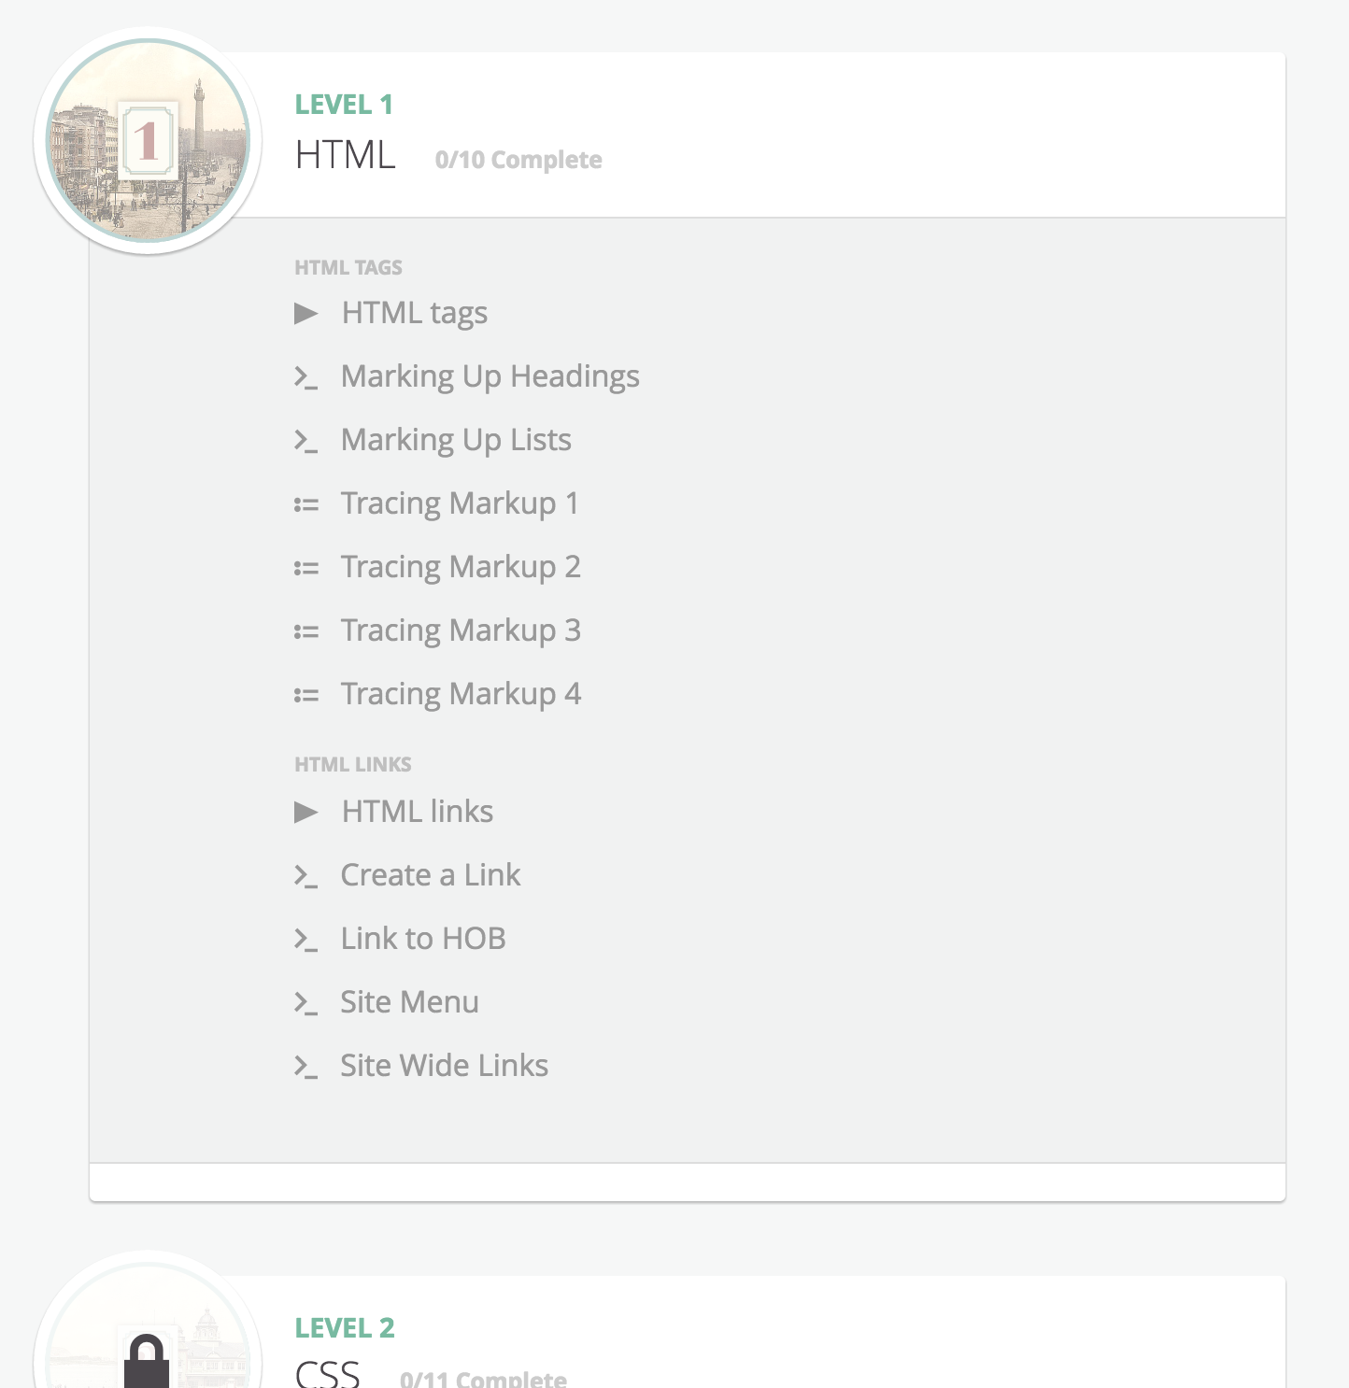Click the list icon beside Tracing Markup 3
The height and width of the screenshot is (1388, 1349).
[x=306, y=632]
